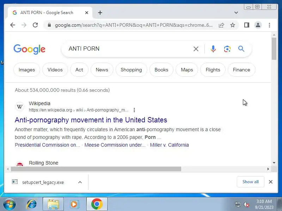Start voice search with microphone icon
This screenshot has width=282, height=211.
(213, 49)
